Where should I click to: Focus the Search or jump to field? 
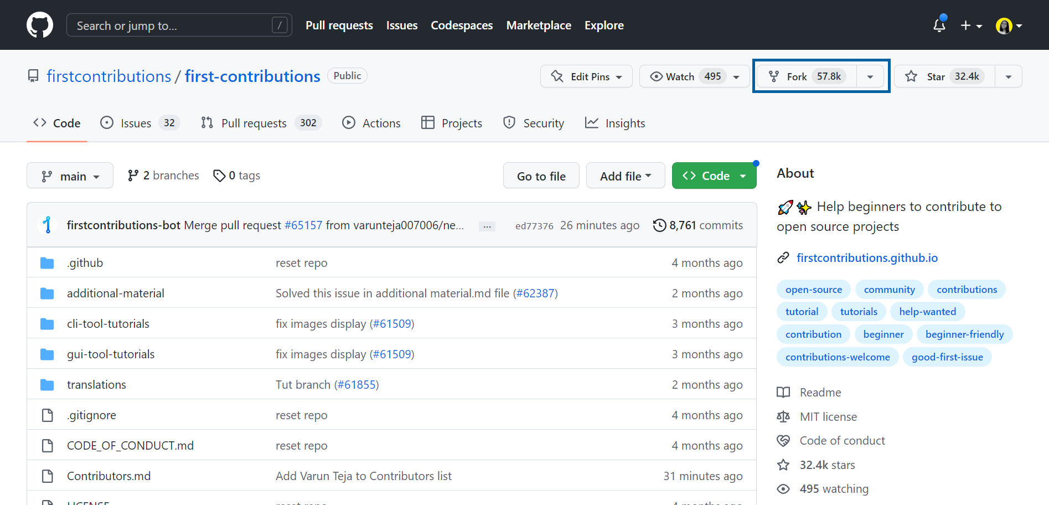179,25
